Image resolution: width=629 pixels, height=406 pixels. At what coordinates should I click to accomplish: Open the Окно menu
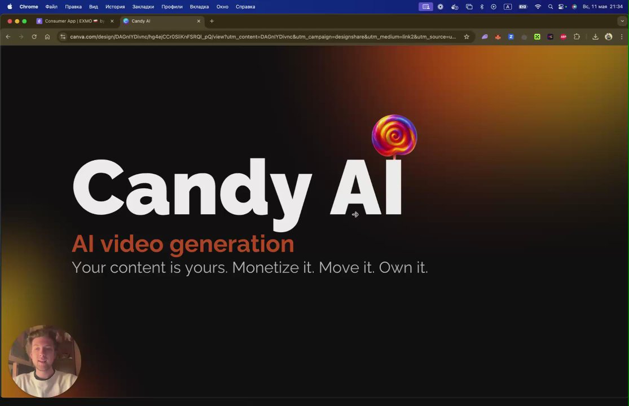click(222, 6)
